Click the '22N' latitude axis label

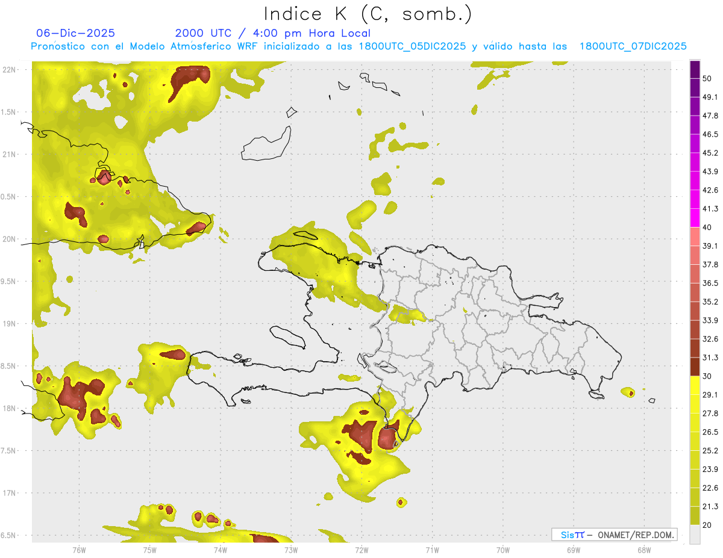(x=10, y=70)
